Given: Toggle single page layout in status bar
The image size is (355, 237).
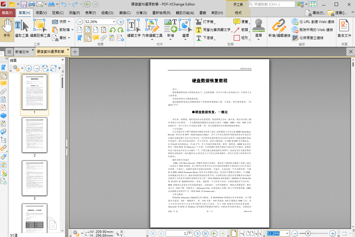Looking at the screenshot, I should tap(234, 233).
